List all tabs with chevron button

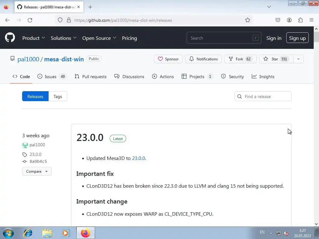click(269, 7)
